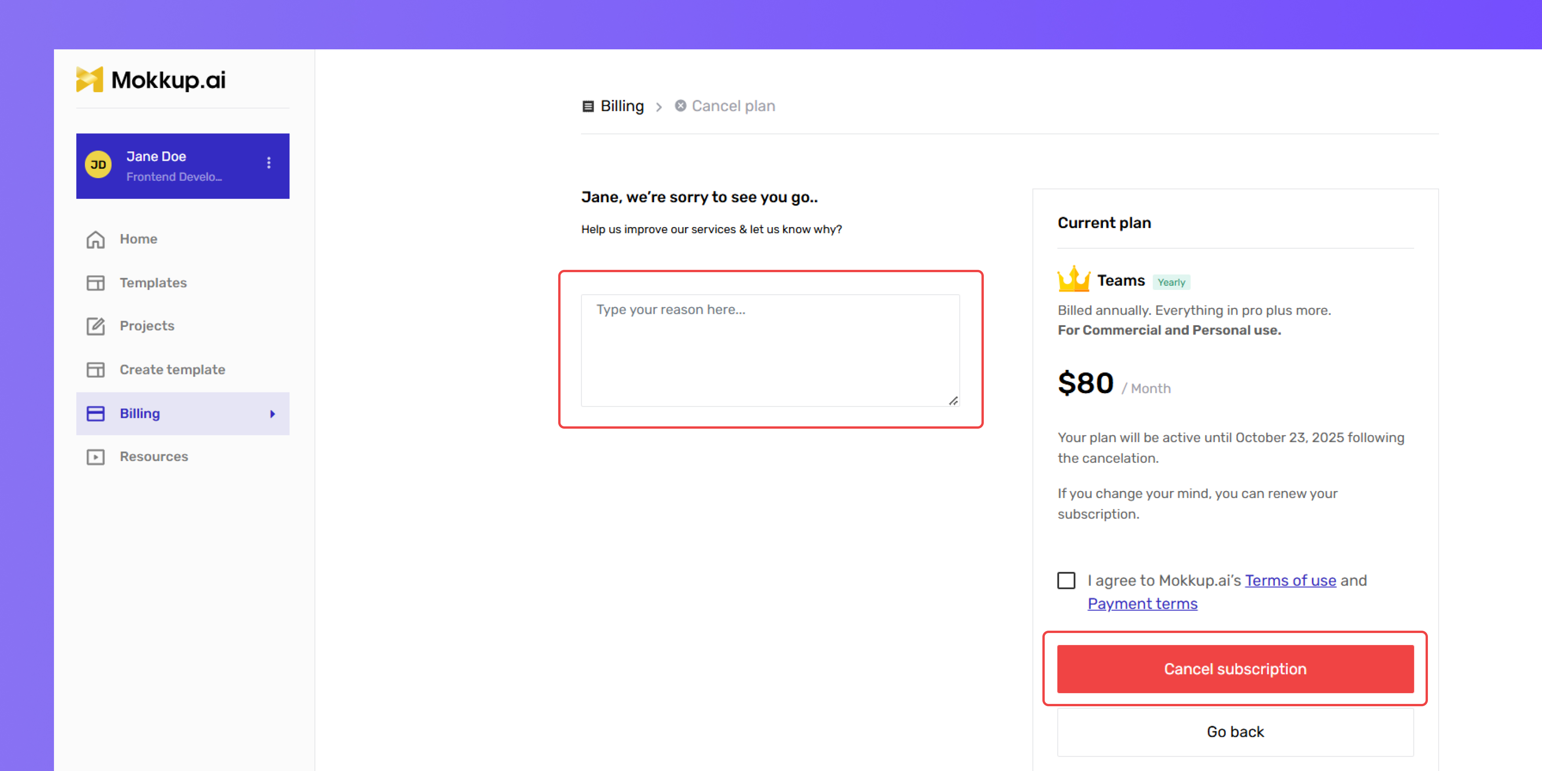Click the Billing breadcrumb list icon
Image resolution: width=1542 pixels, height=771 pixels.
pos(588,106)
